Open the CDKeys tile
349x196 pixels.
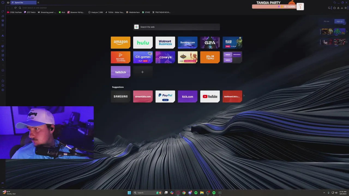[165, 57]
